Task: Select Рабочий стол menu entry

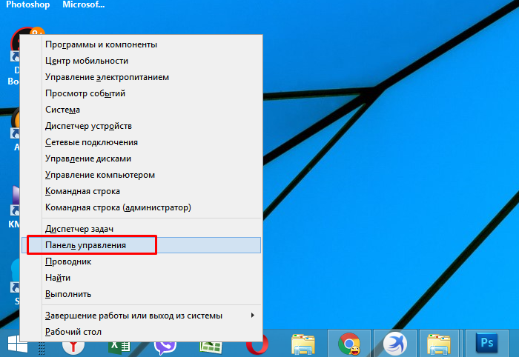Action: point(73,332)
